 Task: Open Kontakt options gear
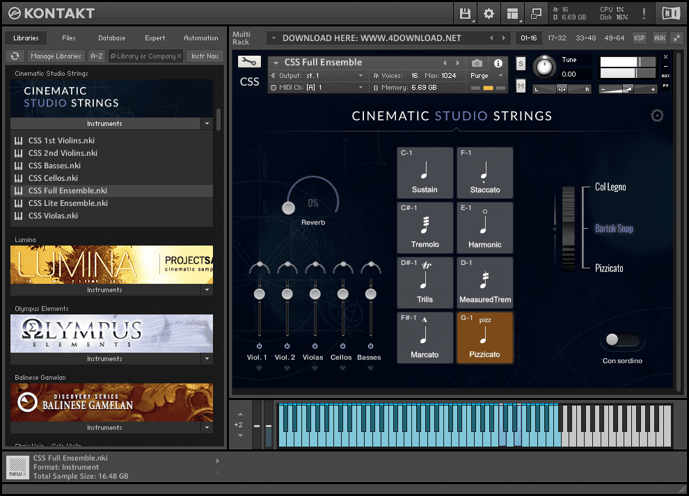[x=489, y=14]
